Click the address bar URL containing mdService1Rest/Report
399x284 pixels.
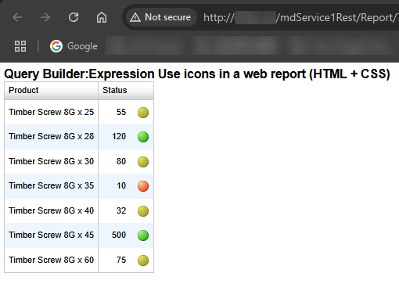coord(301,18)
